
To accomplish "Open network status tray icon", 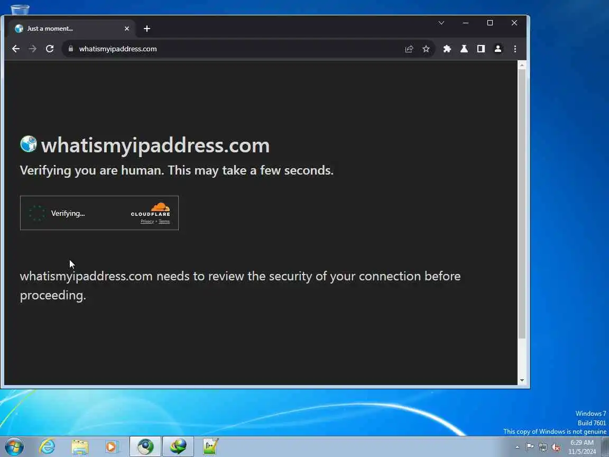I will click(543, 447).
